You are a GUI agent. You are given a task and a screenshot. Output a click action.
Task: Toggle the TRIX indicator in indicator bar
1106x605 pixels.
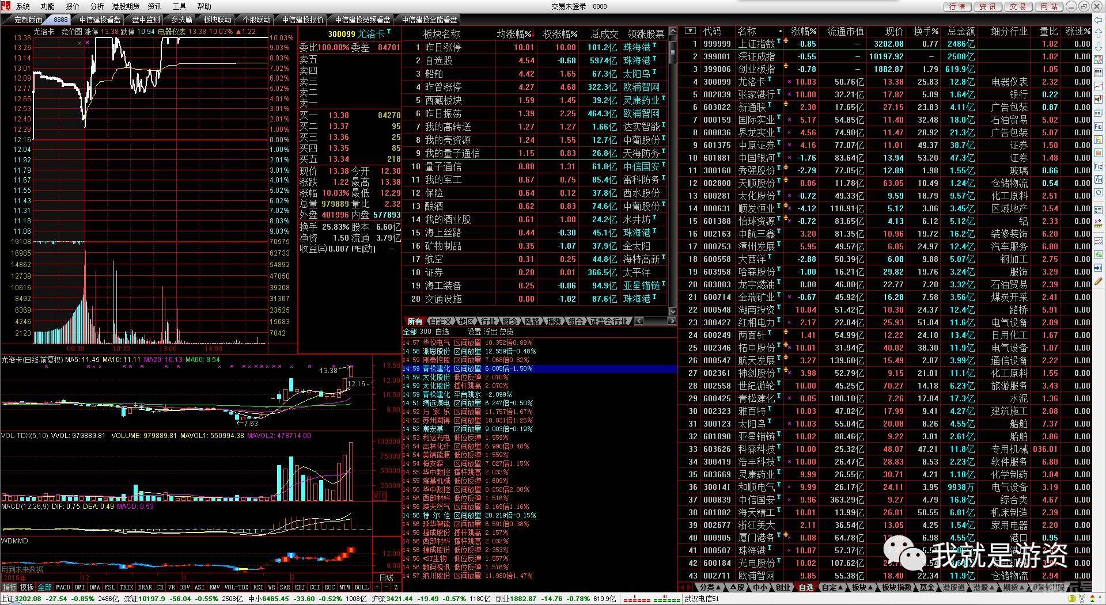[x=126, y=587]
